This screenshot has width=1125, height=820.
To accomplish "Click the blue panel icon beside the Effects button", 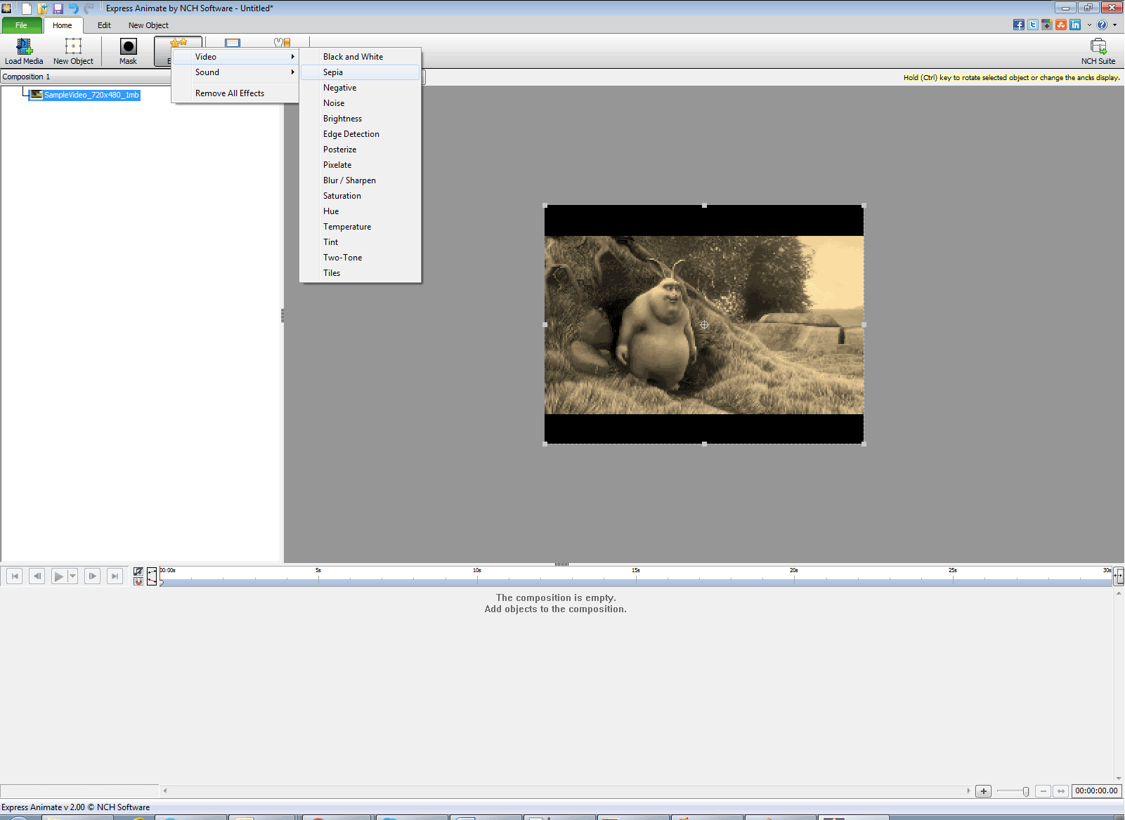I will (233, 43).
